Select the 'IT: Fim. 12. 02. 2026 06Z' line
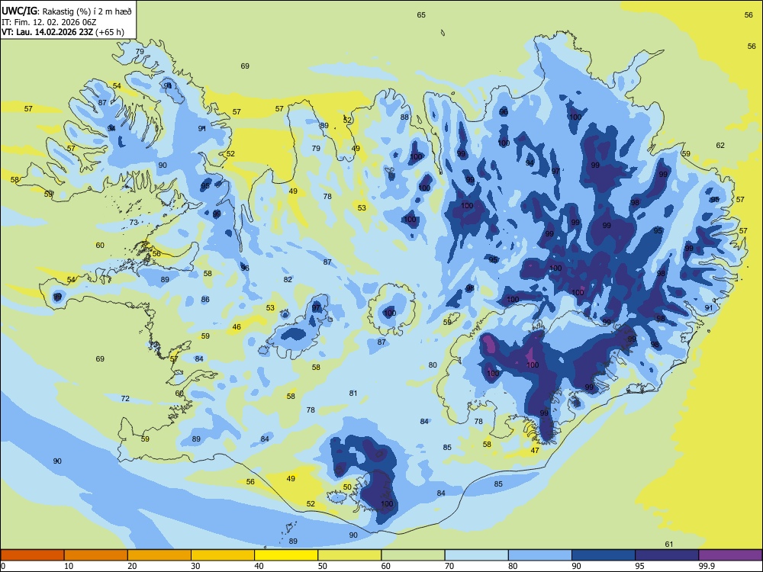 [x=49, y=22]
